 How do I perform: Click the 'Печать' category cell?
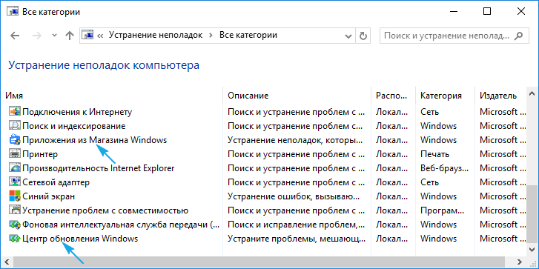(x=434, y=154)
